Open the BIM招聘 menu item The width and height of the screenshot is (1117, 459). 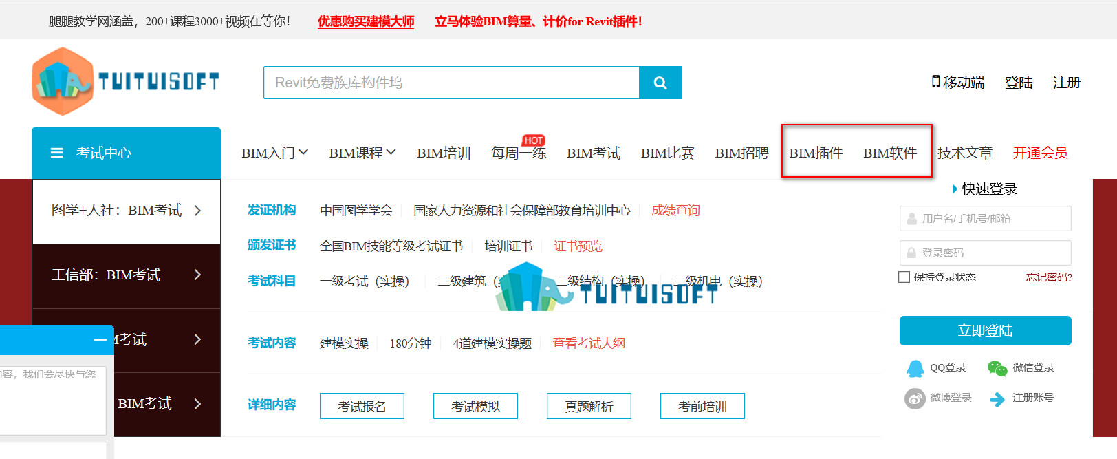click(x=741, y=153)
